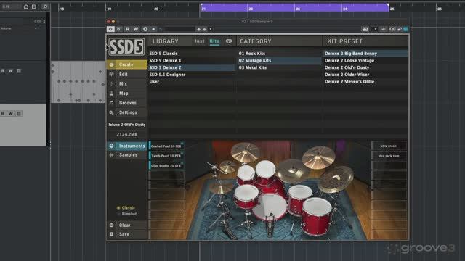Load next plugin preset arrow
Screen dimensions: 465x261
pos(205,29)
